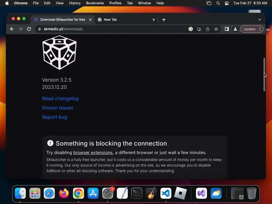
Task: Open Control Center from the menu bar
Action: [x=227, y=3]
